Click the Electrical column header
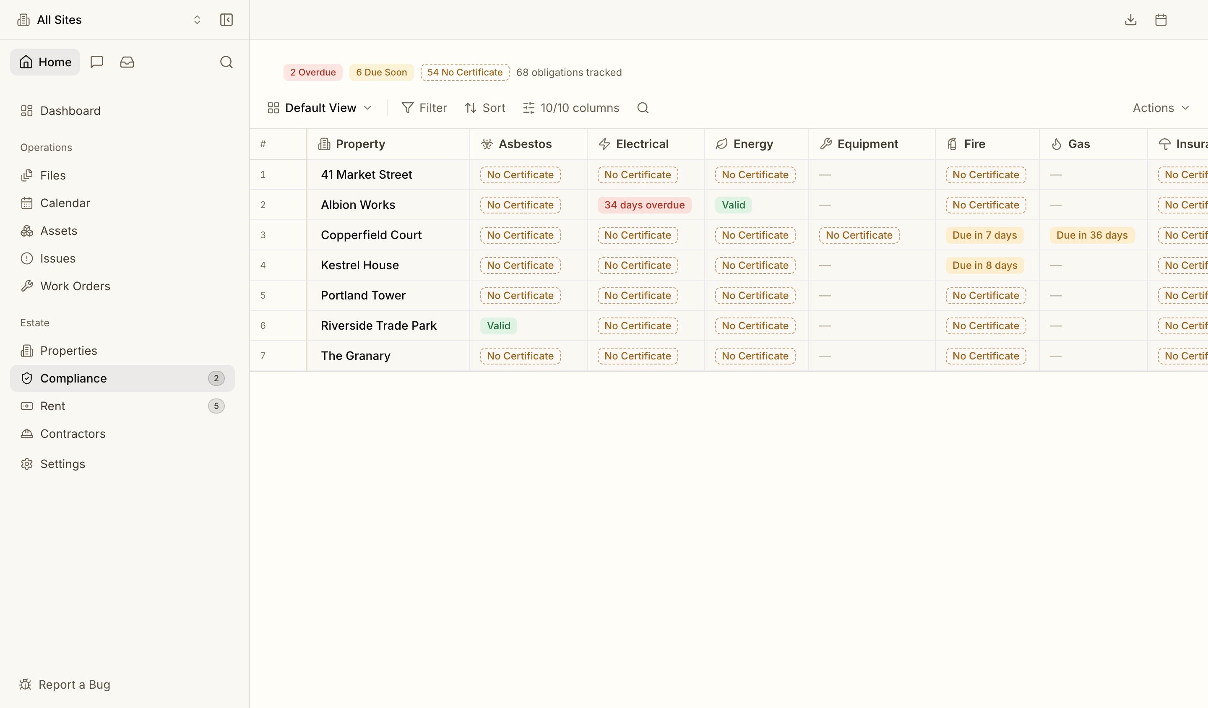This screenshot has height=708, width=1208. (646, 144)
